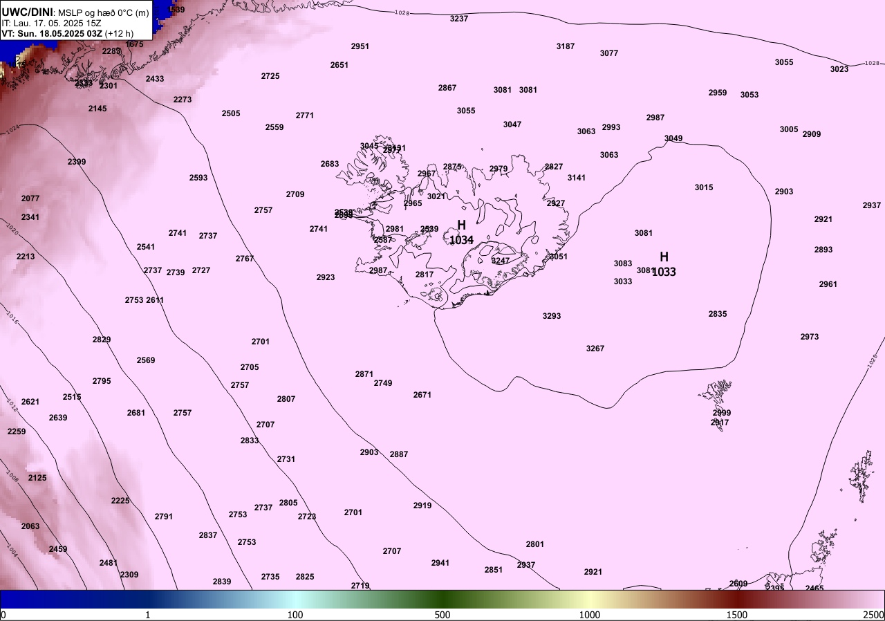
Task: Click the 1016 isobar label
Action: tap(12, 317)
